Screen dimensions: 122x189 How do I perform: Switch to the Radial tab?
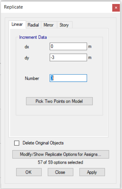click(x=33, y=25)
